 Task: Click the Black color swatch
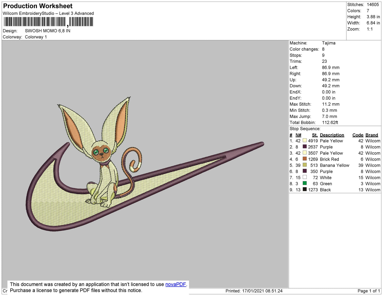click(305, 189)
